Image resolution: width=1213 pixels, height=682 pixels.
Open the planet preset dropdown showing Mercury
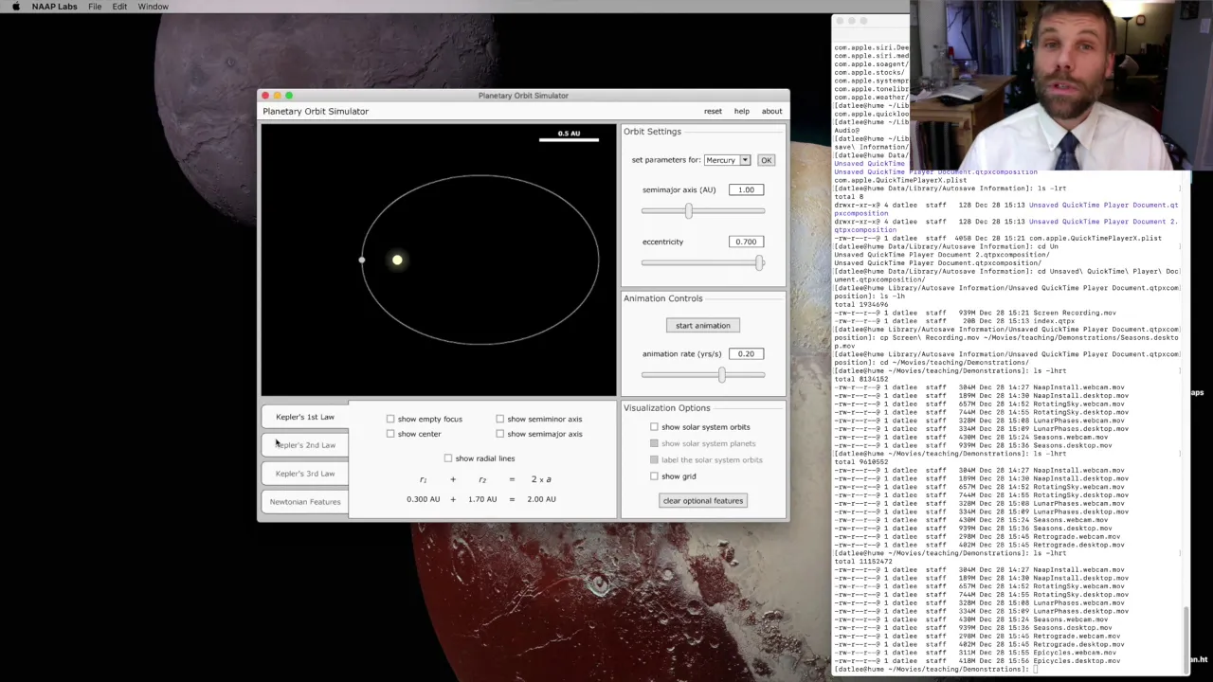point(727,160)
